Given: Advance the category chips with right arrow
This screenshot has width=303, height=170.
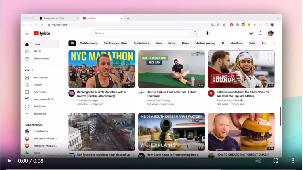Looking at the screenshot, I should click(274, 44).
